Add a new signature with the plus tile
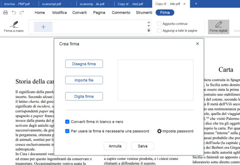 pyautogui.click(x=43, y=27)
